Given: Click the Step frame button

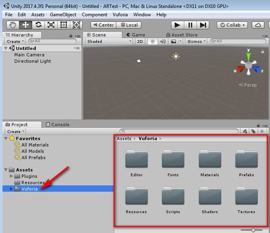Looking at the screenshot, I should point(203,25).
